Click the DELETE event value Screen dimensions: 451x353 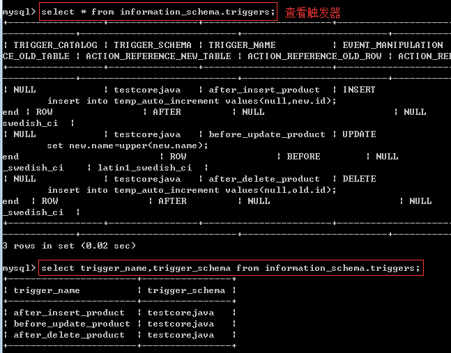(359, 179)
